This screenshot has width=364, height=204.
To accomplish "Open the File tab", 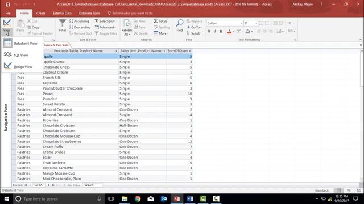I will 8,13.
